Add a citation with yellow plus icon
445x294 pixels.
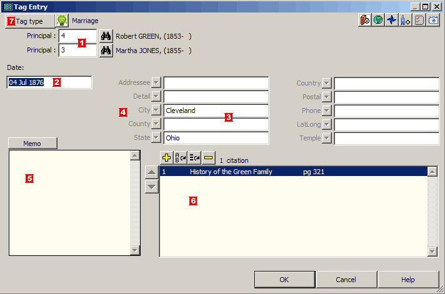click(167, 158)
